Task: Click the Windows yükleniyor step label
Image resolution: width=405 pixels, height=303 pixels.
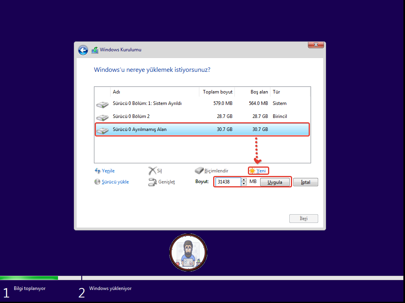Action: click(x=110, y=288)
